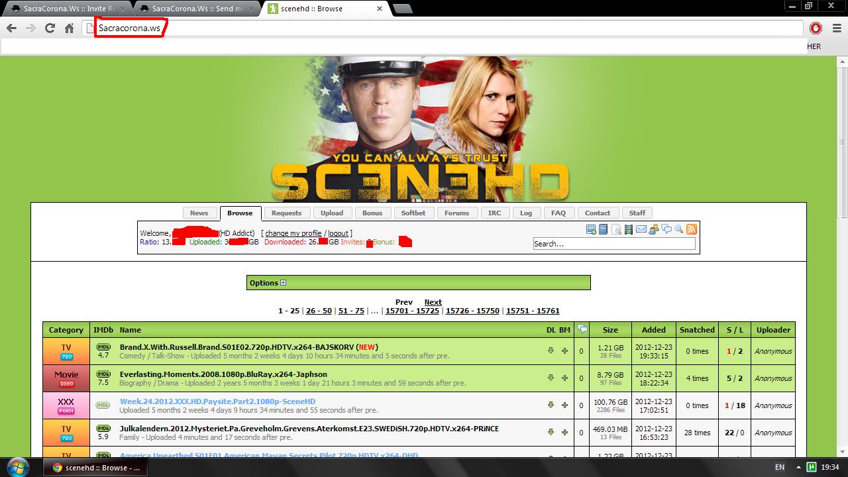Viewport: 848px width, 477px height.
Task: Open the News tab
Action: coord(199,213)
